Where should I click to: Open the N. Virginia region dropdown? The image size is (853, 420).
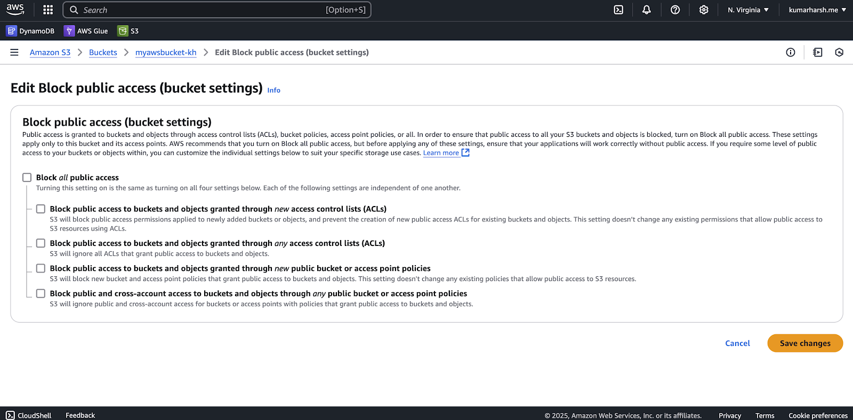point(748,10)
